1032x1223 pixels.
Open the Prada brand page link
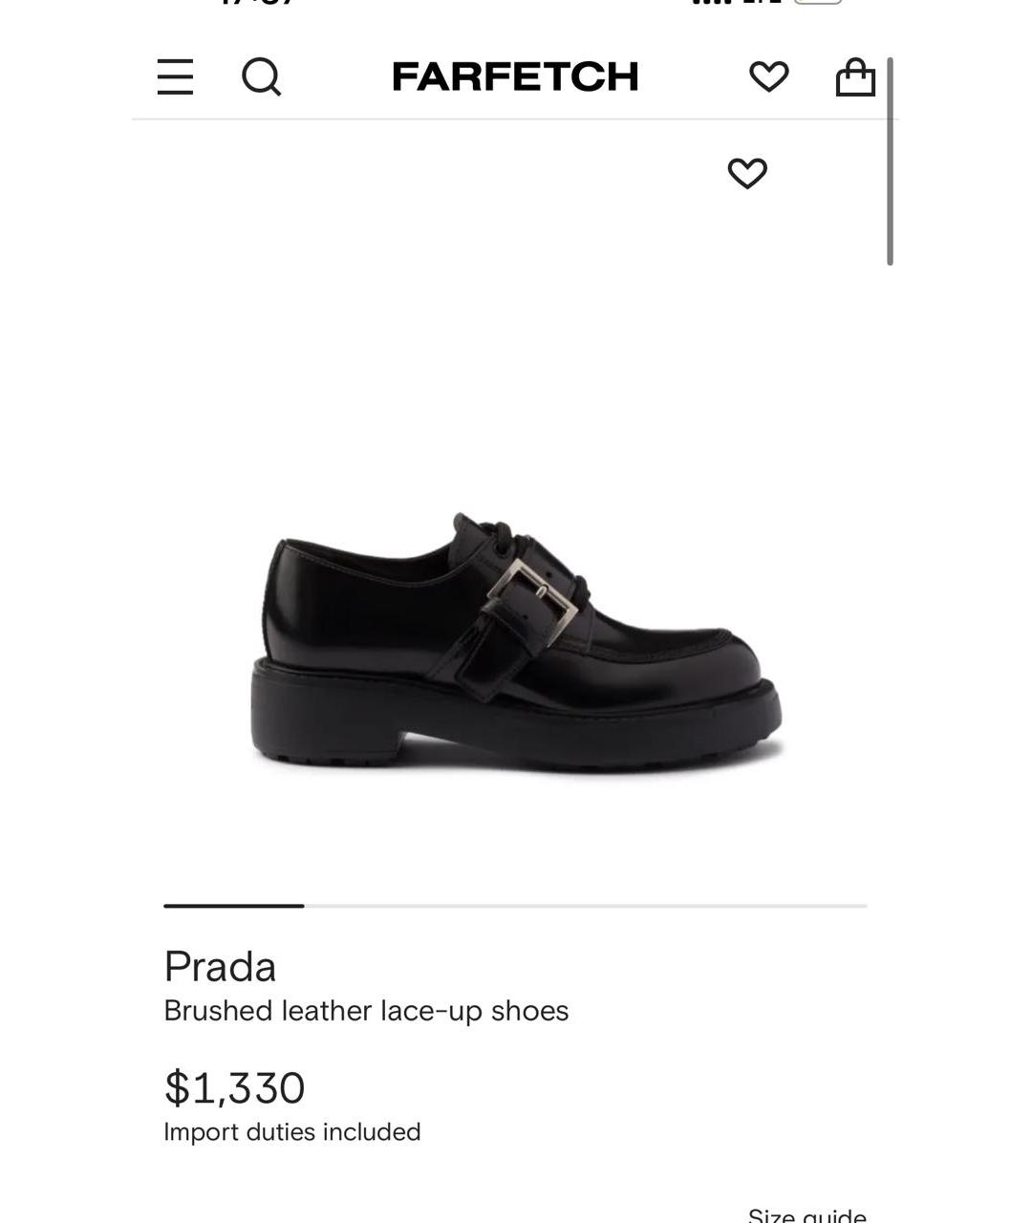220,966
